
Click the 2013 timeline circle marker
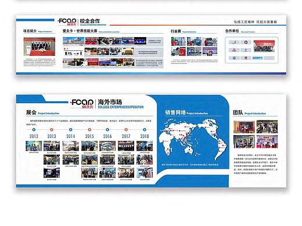(52, 130)
